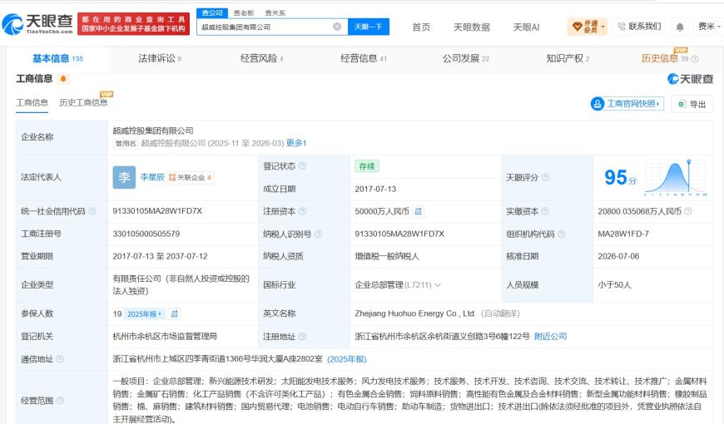Open chart icon beside the 2025年报 tag
Viewport: 724px width, 424px height.
(175, 313)
